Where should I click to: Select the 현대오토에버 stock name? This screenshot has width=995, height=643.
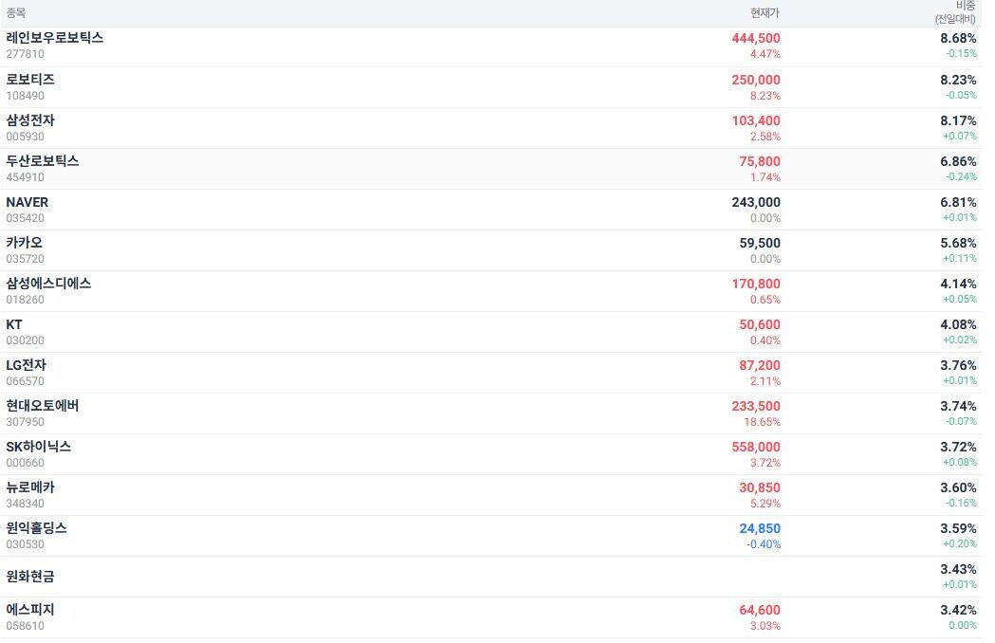pos(43,406)
